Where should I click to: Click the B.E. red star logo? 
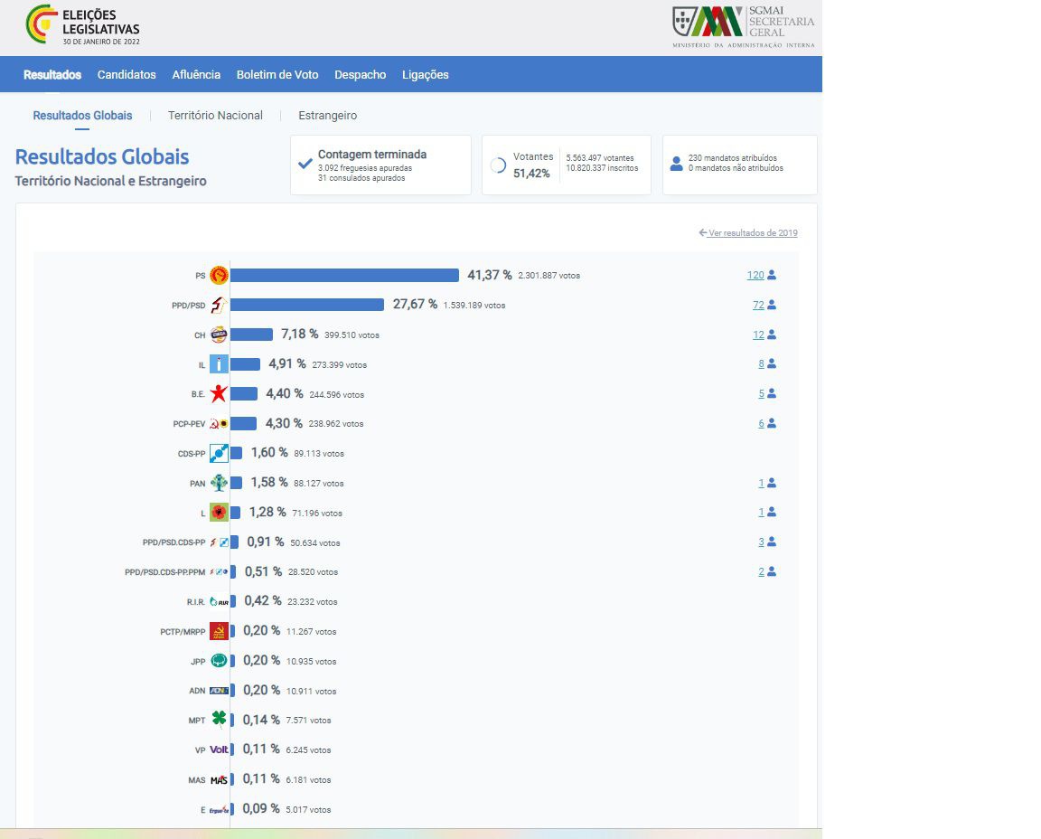219,394
